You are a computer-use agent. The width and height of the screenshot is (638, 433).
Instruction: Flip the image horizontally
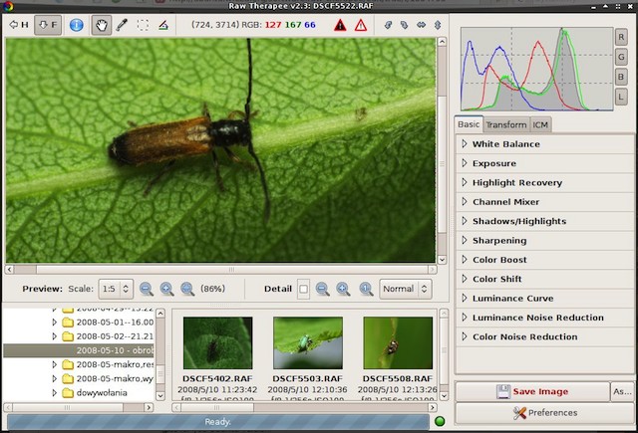(421, 25)
